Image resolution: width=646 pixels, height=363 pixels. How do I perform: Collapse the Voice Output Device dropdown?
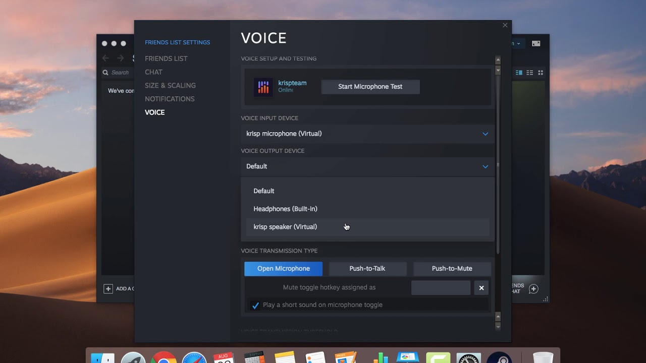pos(367,166)
